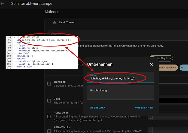The height and width of the screenshot is (133, 188).
Task: Click the Dienst service field
Action: click(x=118, y=35)
